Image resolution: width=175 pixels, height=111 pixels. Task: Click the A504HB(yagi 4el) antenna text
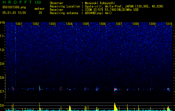pyautogui.click(x=98, y=13)
